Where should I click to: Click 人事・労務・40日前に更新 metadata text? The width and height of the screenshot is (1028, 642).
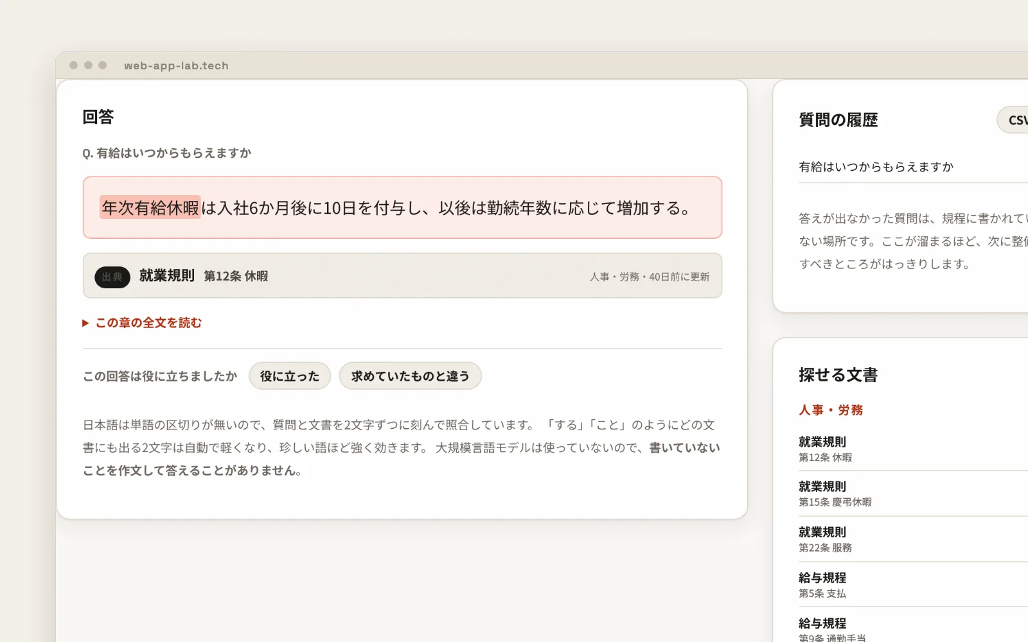(650, 277)
